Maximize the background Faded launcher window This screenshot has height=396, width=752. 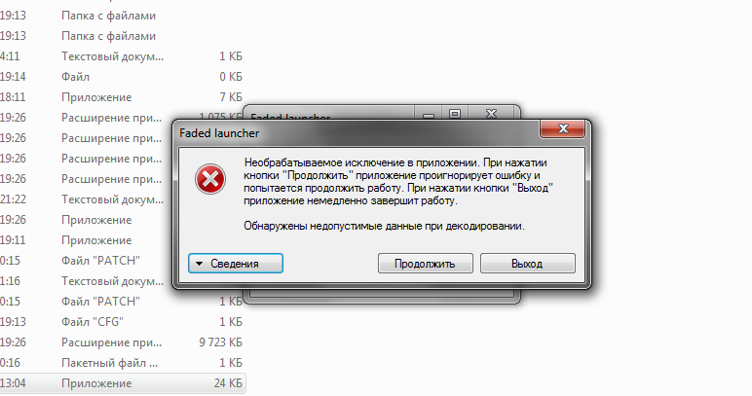tap(455, 114)
